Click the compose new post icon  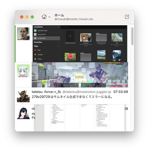pos(127,17)
